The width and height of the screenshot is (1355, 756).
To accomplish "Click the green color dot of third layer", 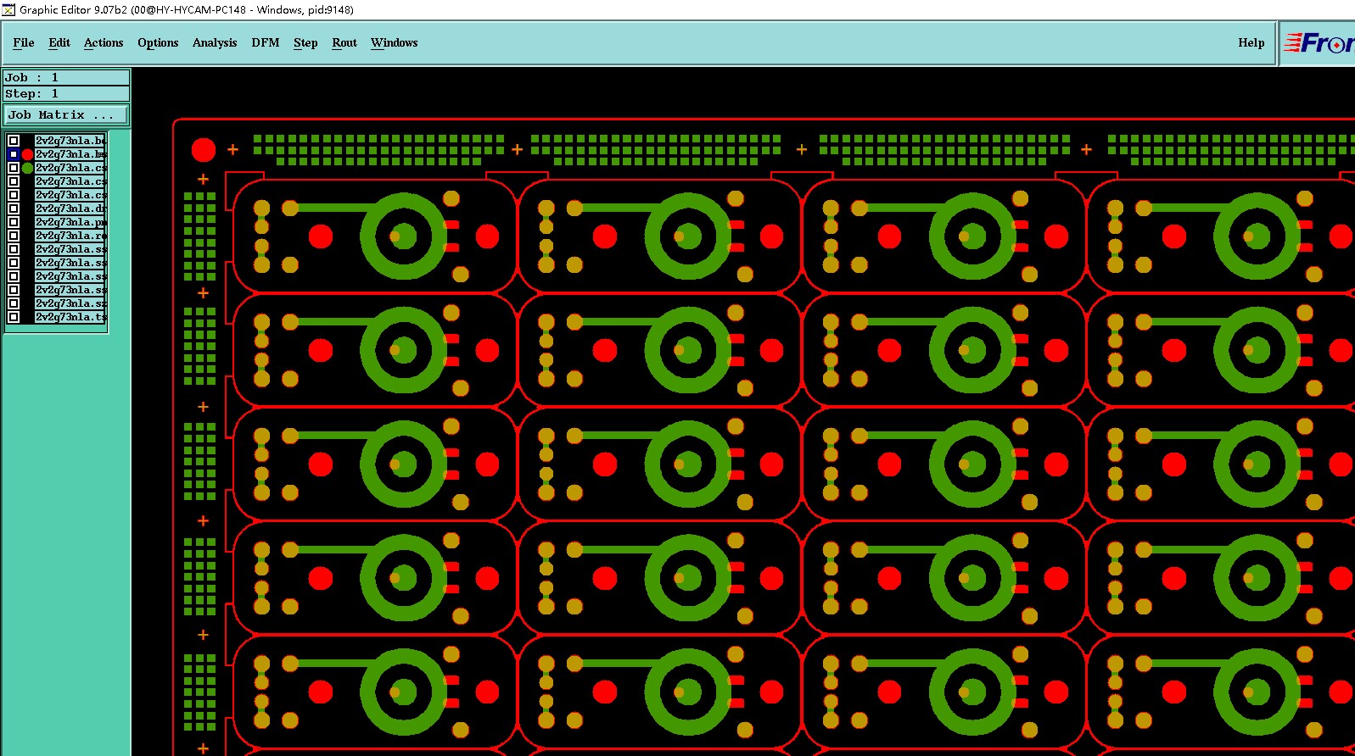I will pyautogui.click(x=27, y=168).
